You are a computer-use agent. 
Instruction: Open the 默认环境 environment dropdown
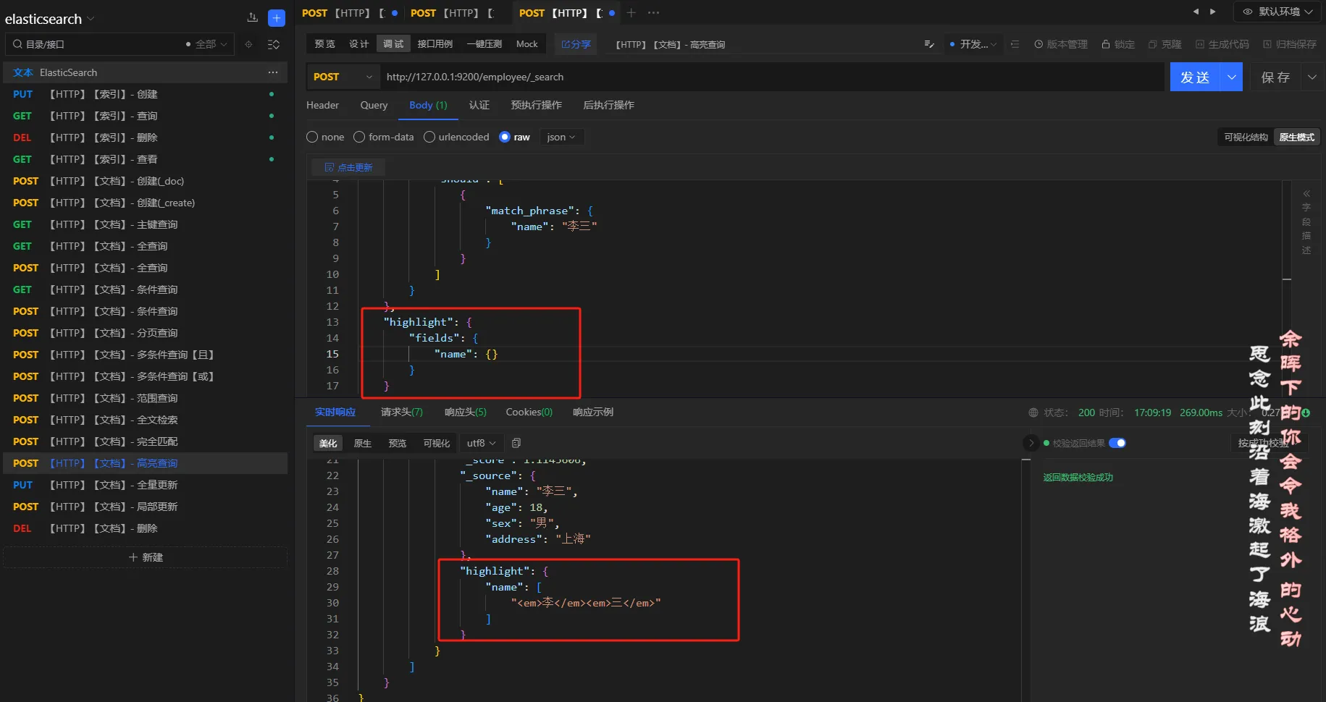(1280, 12)
